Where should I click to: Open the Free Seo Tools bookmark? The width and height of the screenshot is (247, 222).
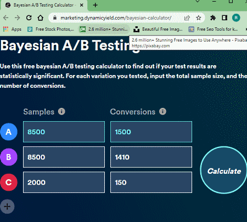(x=214, y=29)
